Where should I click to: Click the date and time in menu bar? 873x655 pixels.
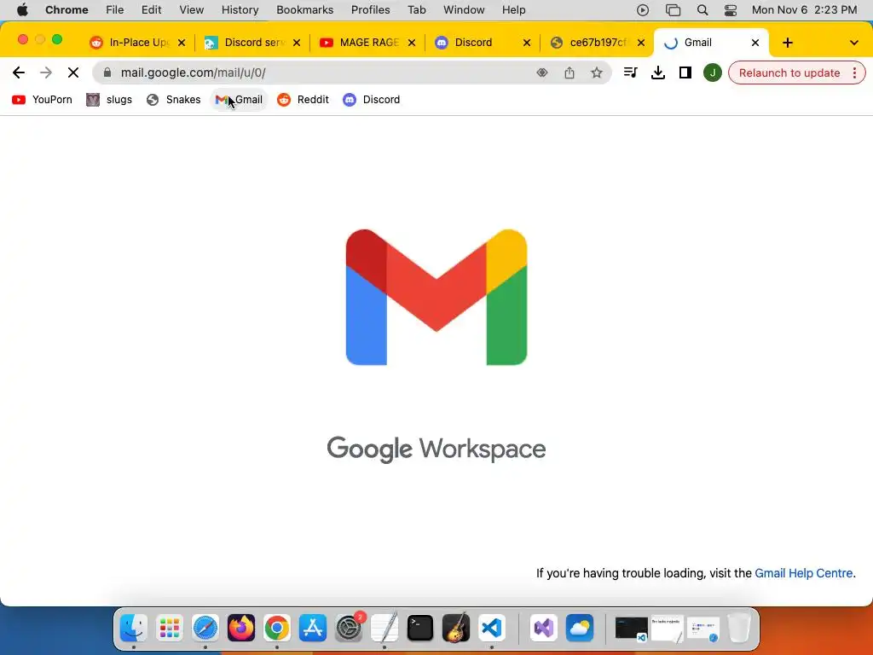click(804, 10)
